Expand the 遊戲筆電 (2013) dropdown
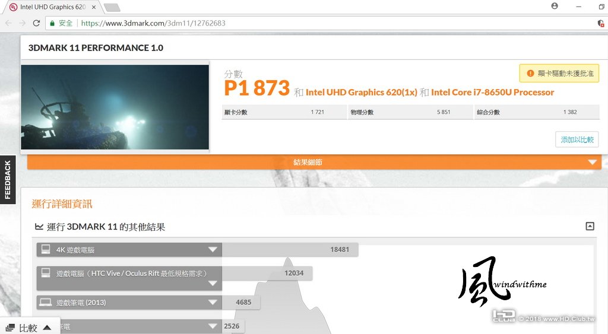 (x=212, y=302)
